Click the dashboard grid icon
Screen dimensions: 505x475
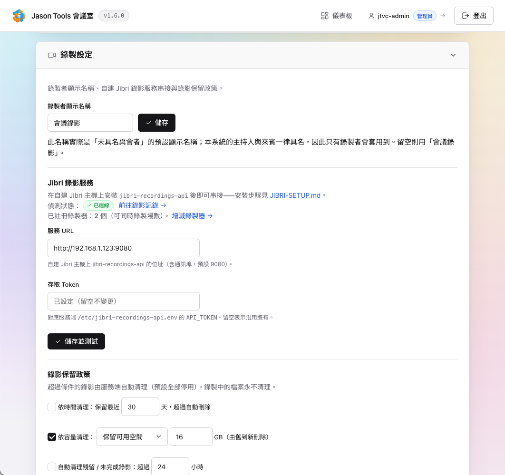325,16
